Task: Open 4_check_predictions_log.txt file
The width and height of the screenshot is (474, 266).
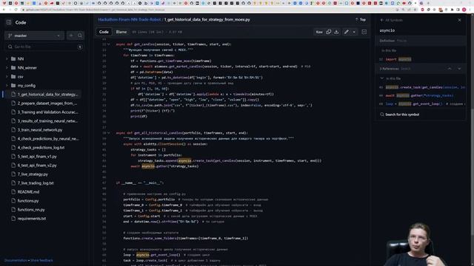Action: (x=42, y=148)
